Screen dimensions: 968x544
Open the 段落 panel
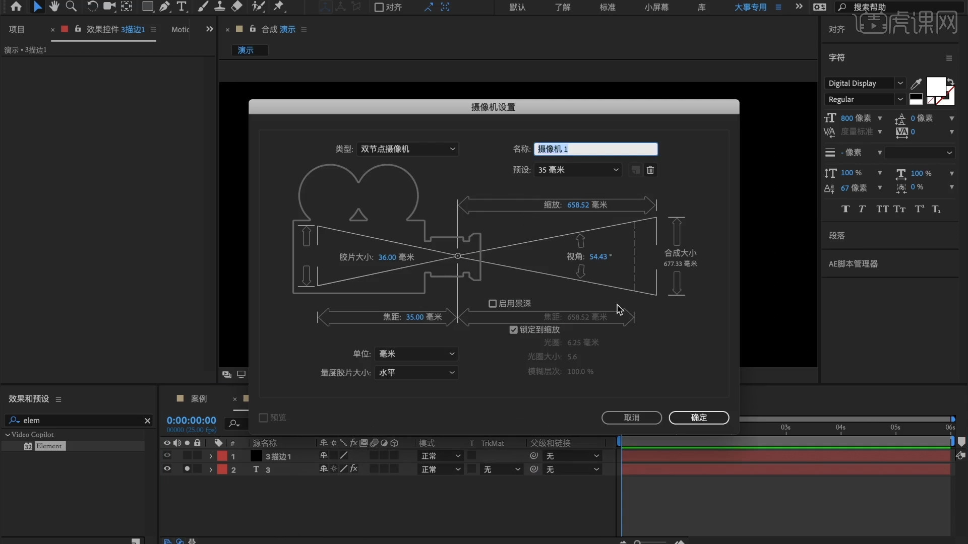coord(836,236)
